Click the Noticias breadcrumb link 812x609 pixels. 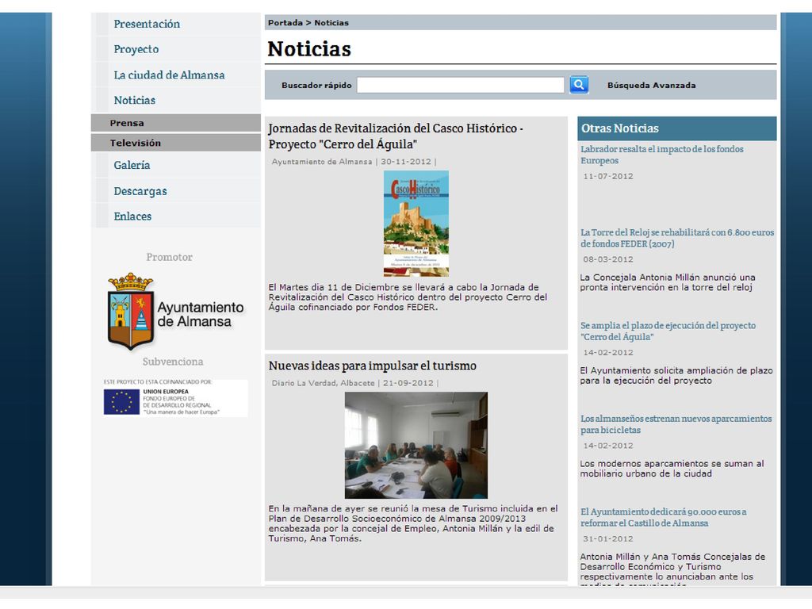(x=331, y=22)
